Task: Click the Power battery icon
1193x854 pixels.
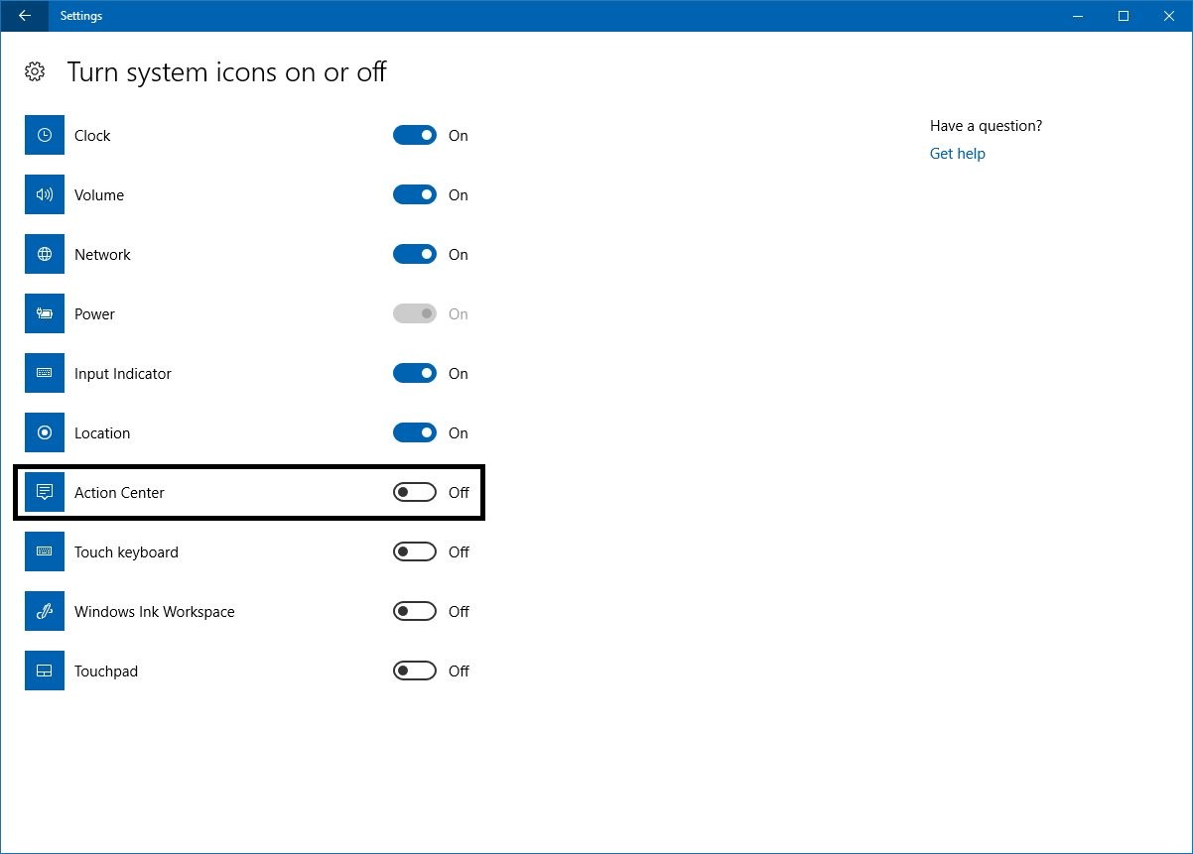Action: coord(44,313)
